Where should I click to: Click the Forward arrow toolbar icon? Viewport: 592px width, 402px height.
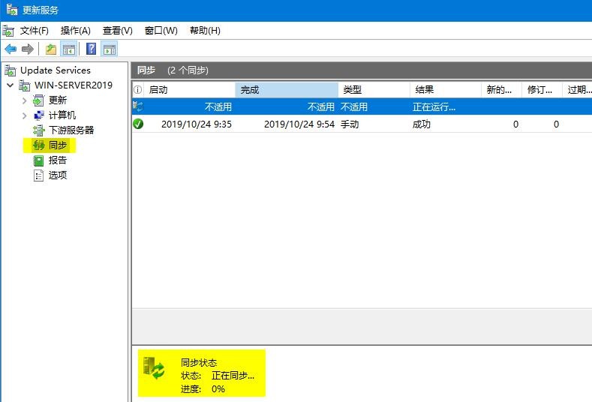point(28,49)
